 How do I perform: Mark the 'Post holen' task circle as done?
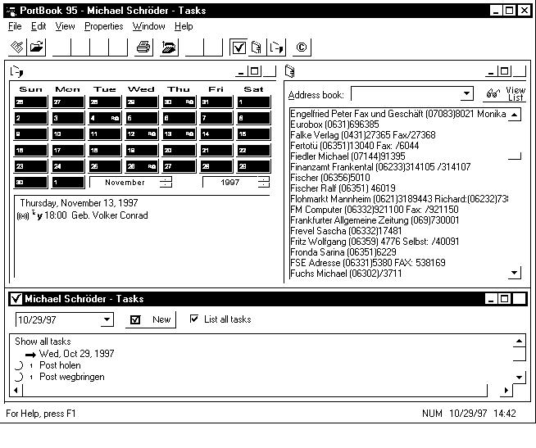tap(19, 365)
